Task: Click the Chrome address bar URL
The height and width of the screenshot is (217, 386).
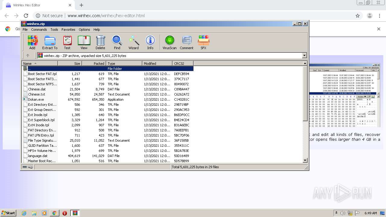Action: [x=106, y=16]
